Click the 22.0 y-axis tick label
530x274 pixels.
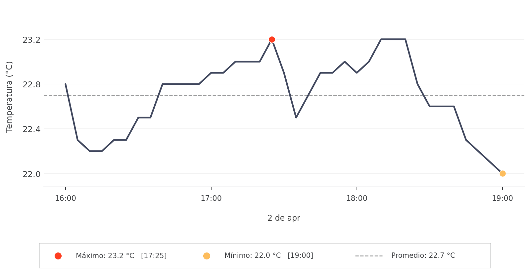click(31, 174)
